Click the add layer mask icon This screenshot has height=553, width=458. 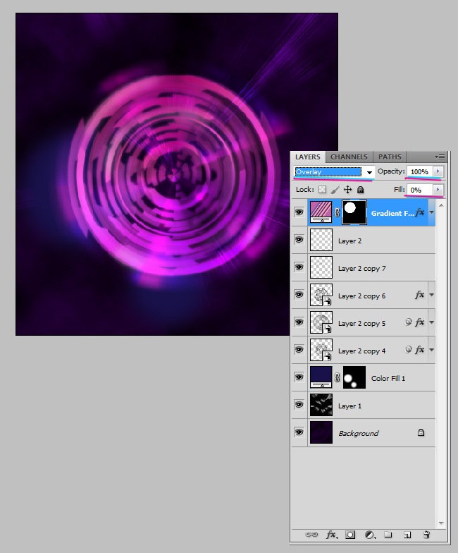(x=350, y=535)
